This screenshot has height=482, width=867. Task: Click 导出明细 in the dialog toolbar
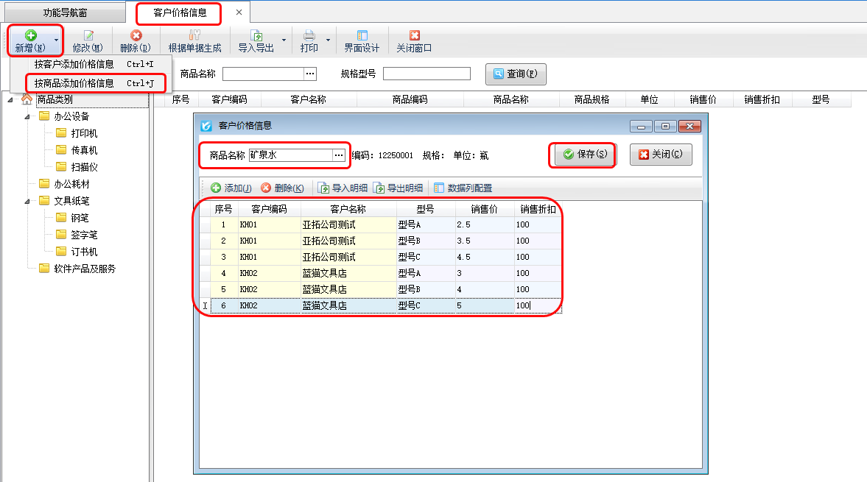(398, 188)
